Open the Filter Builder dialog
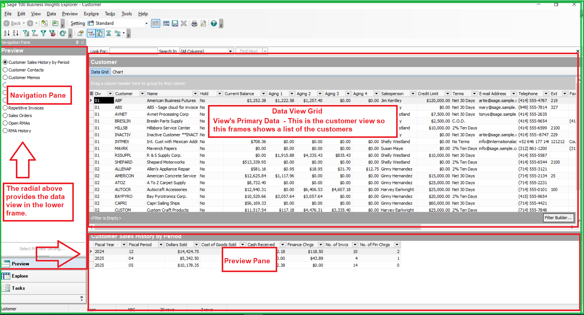 coord(558,218)
